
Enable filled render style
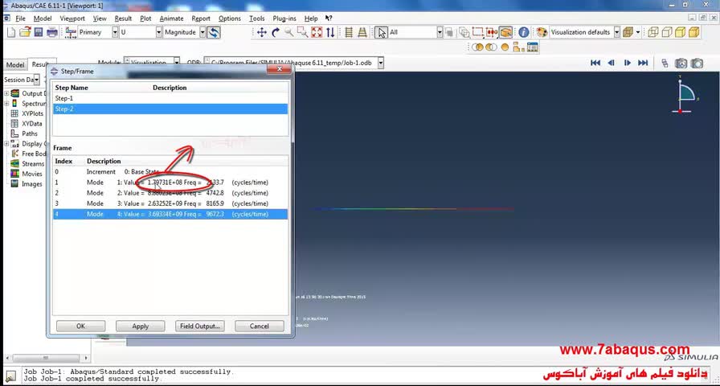pos(681,32)
